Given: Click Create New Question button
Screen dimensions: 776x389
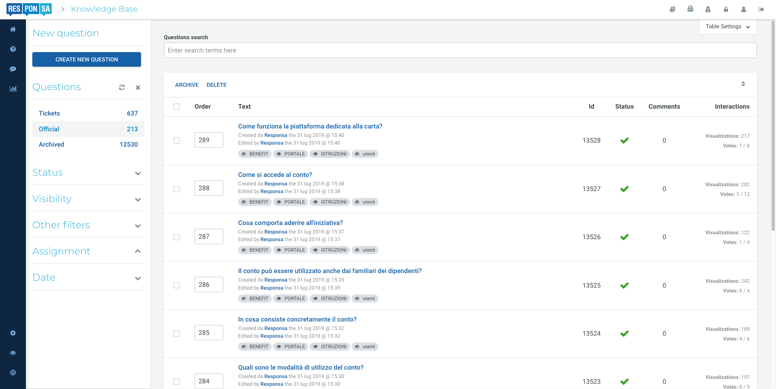Looking at the screenshot, I should coord(86,59).
